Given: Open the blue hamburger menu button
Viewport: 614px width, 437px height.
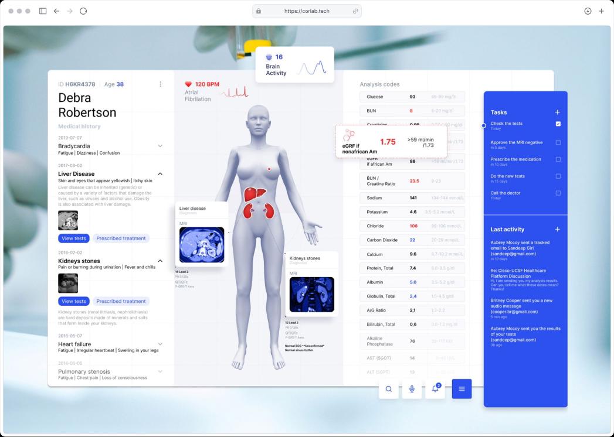Looking at the screenshot, I should click(x=462, y=389).
